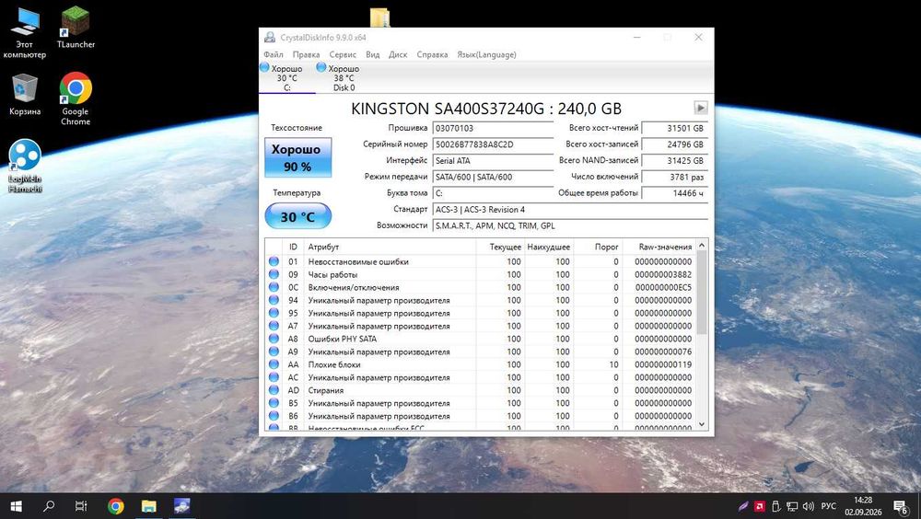
Task: Click the power-on hours value 14466 ч
Action: pos(674,193)
